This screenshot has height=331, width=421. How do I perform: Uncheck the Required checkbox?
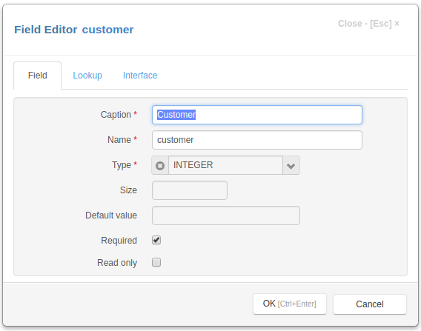point(156,240)
